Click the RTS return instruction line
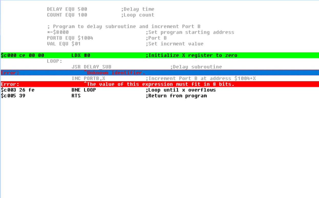The width and height of the screenshot is (319, 198). 76,95
